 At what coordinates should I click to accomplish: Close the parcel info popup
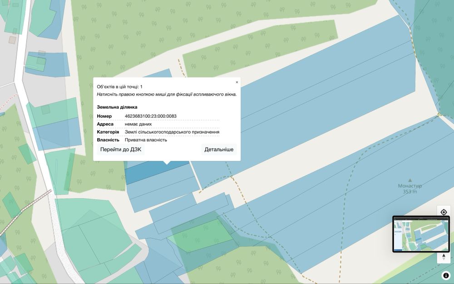tap(237, 82)
